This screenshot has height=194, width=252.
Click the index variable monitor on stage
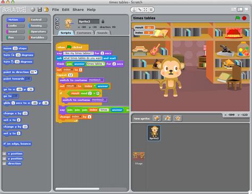tap(145, 33)
